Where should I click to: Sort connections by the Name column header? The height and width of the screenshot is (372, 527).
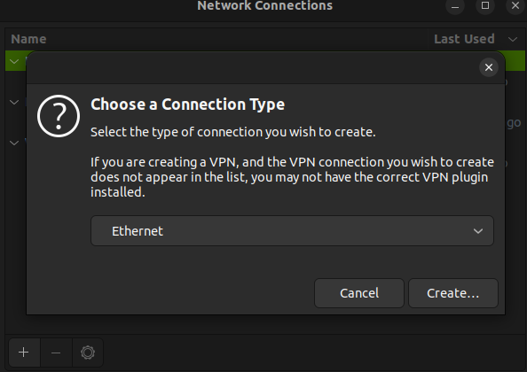[x=28, y=39]
